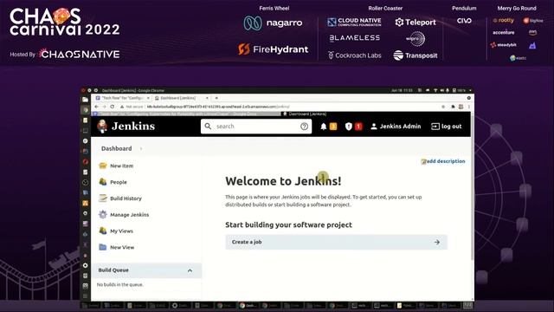This screenshot has width=554, height=312.
Task: Open Build History in sidebar
Action: [x=126, y=198]
